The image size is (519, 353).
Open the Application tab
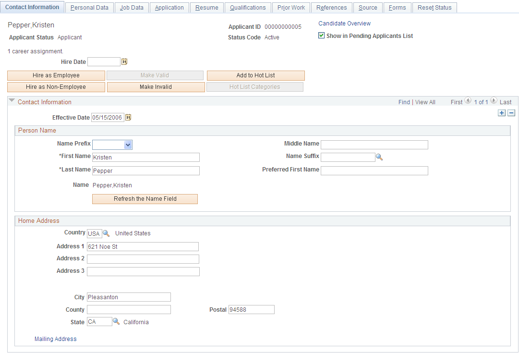(169, 8)
